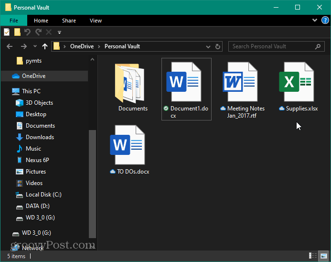This screenshot has height=262, width=331.
Task: Click the folder icon in the address bar
Action: point(56,46)
